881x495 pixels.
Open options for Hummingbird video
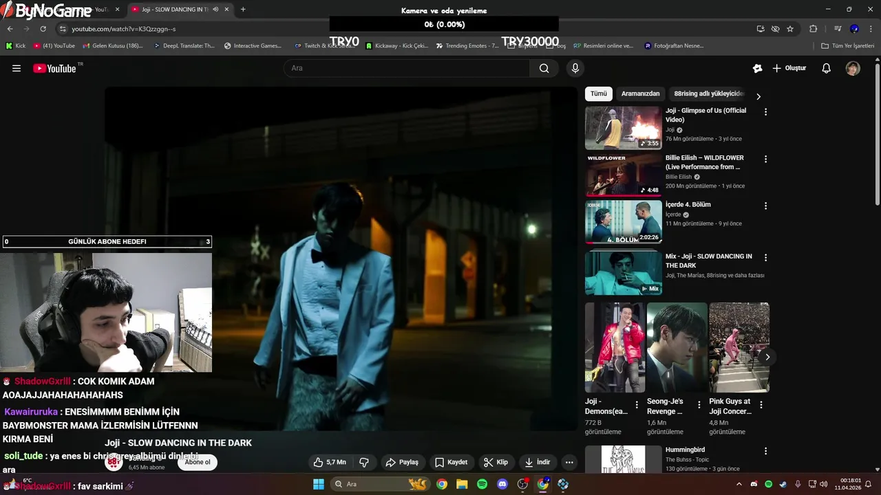tap(765, 451)
